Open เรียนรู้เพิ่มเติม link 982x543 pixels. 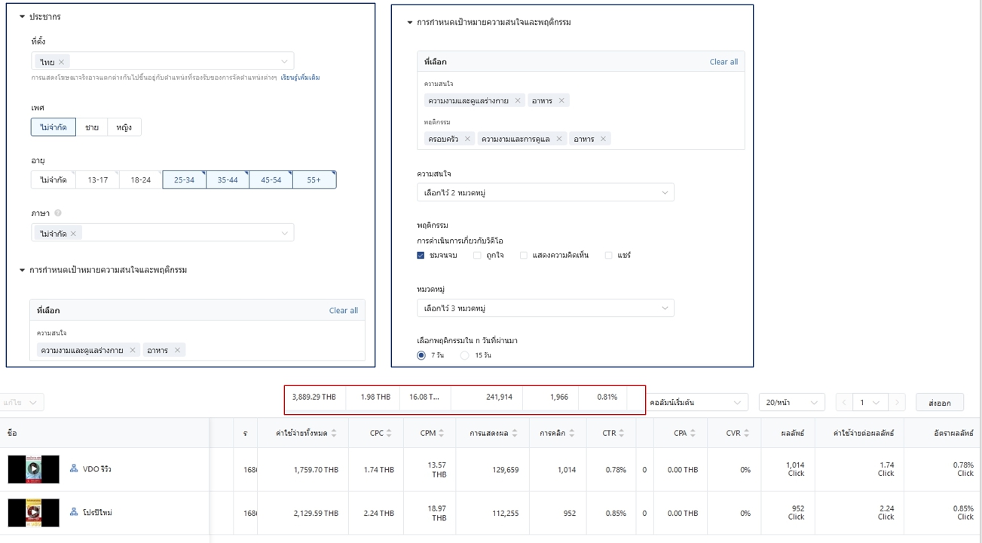pos(300,78)
